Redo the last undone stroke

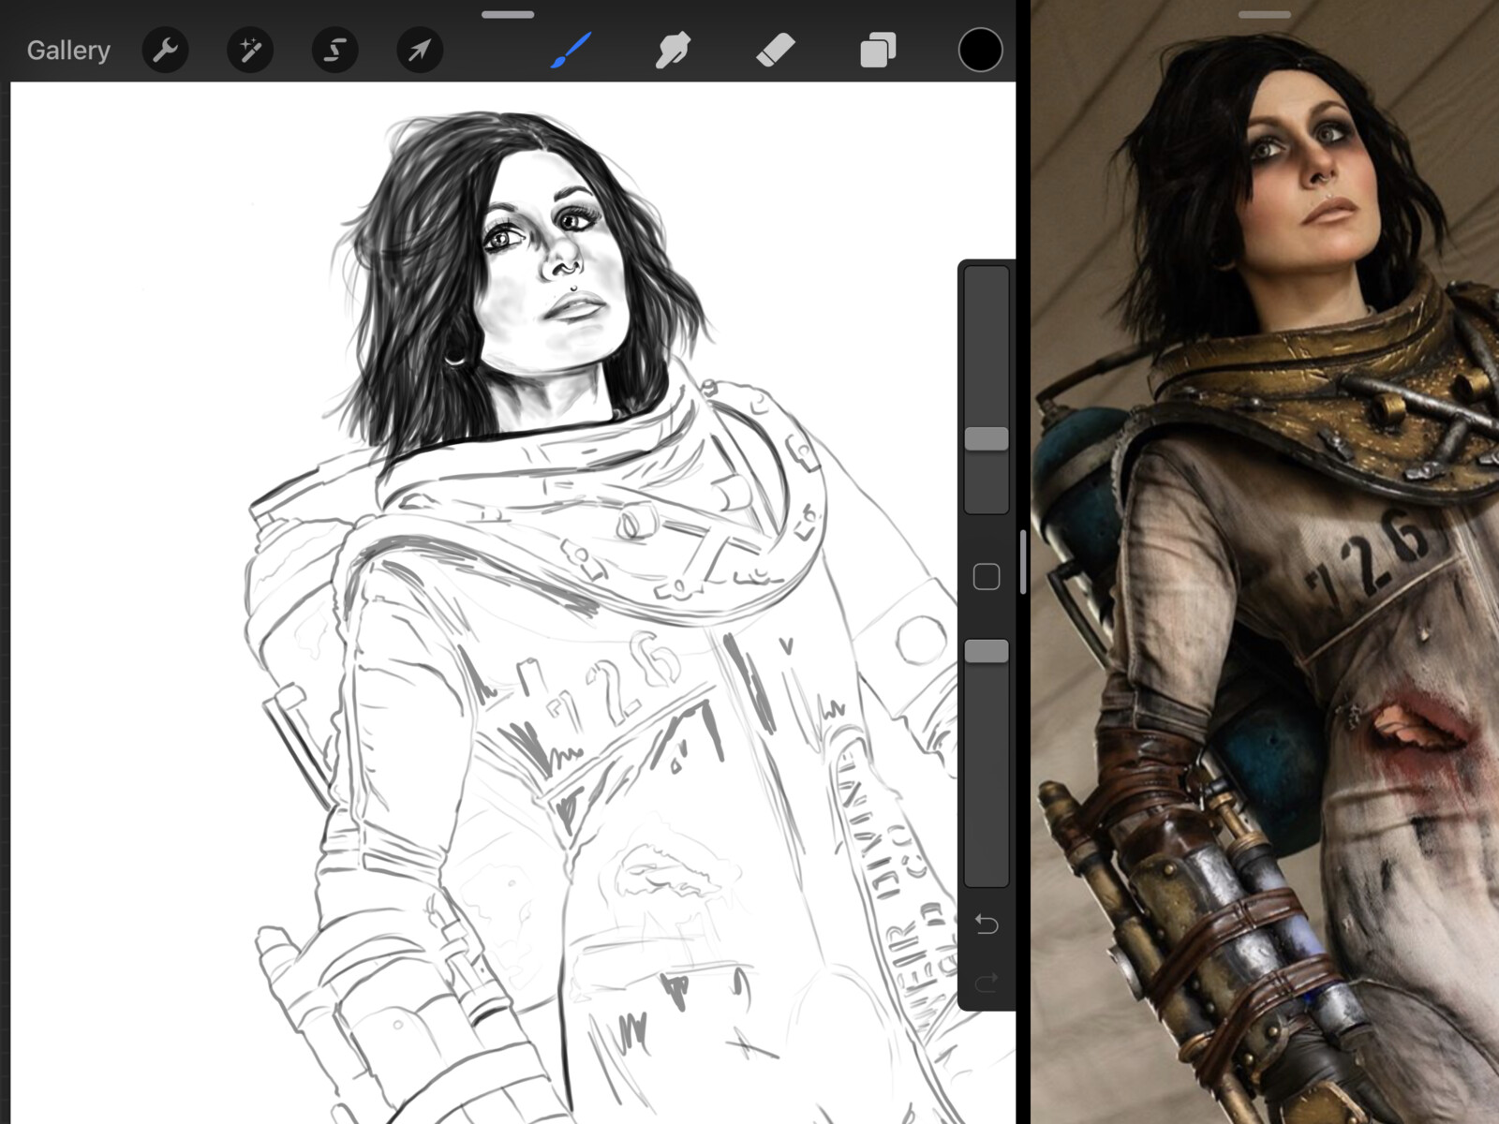coord(987,983)
